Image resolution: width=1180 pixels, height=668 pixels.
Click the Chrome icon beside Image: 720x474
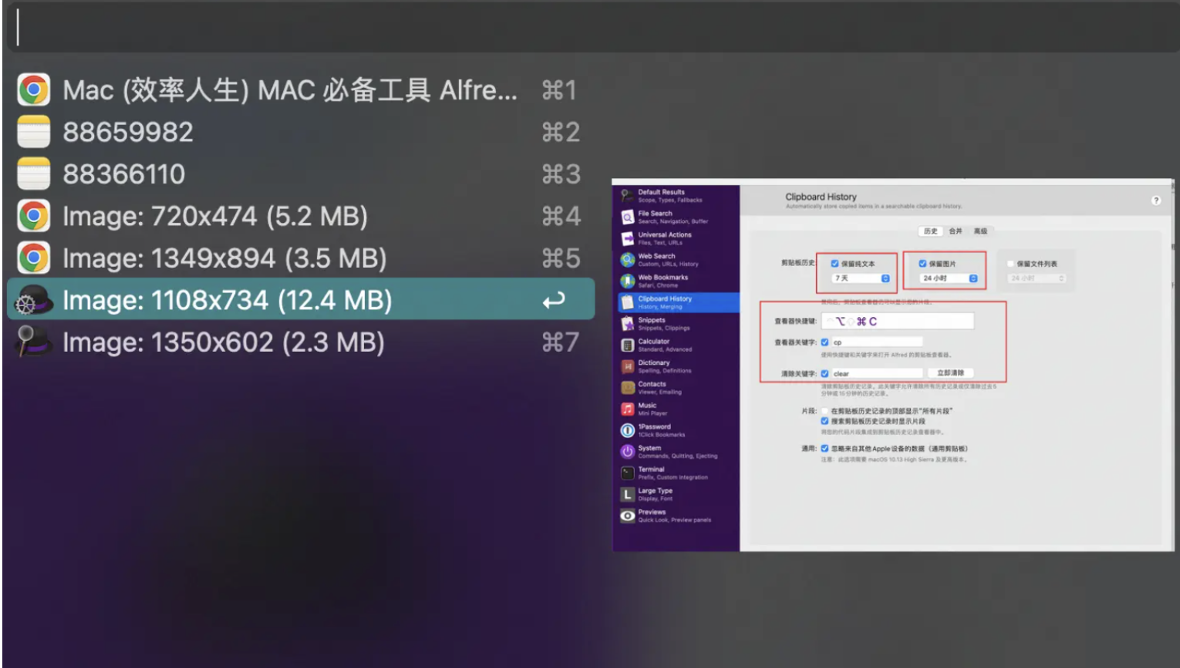click(x=34, y=216)
